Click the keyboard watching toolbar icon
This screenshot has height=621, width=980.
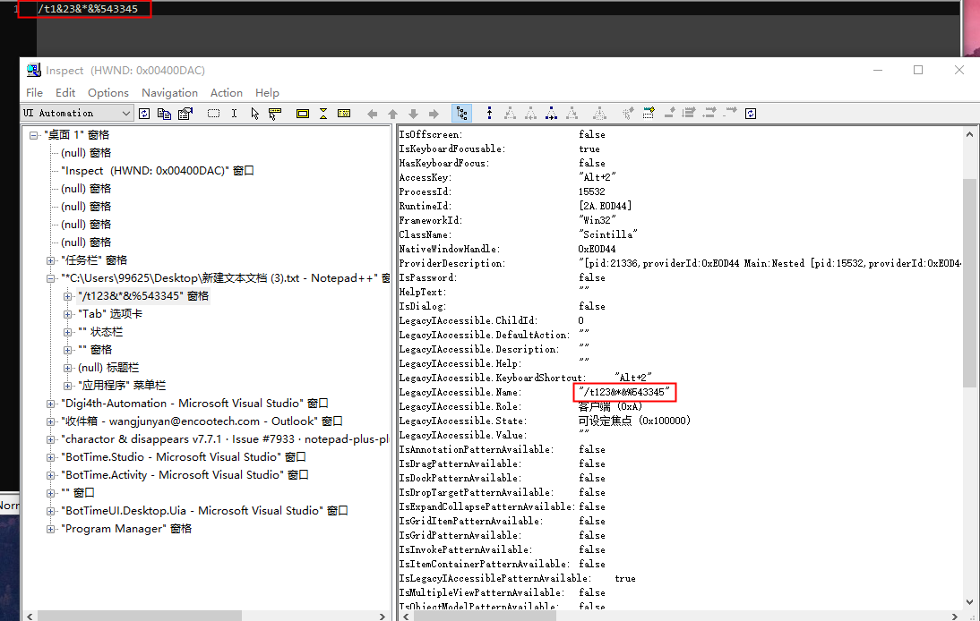tap(342, 113)
